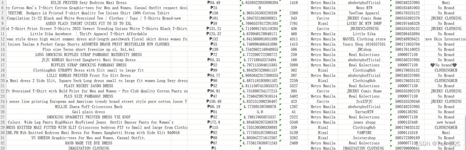Viewport: 466px width, 150px height.
Task: Click the 'AXEGN PLAIN TSHIRT' product cell
Action: pyautogui.click(x=88, y=23)
